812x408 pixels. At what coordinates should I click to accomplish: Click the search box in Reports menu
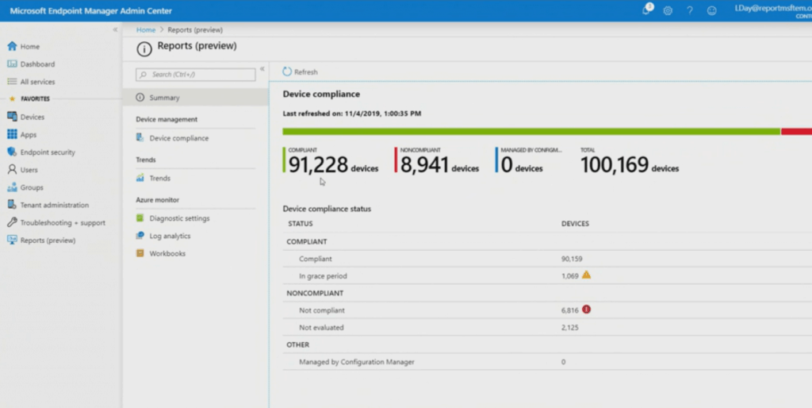(196, 74)
